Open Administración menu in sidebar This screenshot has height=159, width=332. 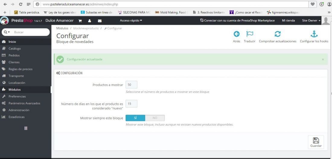(x=26, y=110)
